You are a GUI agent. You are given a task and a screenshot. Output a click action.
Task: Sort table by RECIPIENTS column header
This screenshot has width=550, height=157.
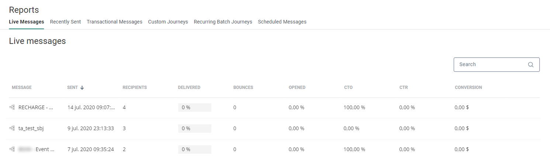pos(135,88)
